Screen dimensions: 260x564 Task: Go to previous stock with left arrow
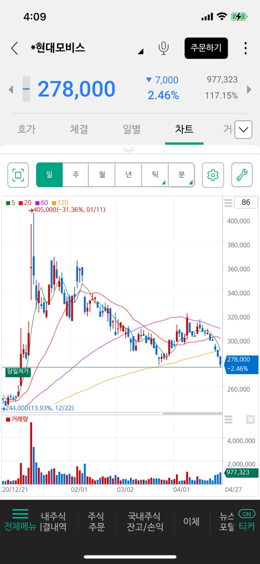[11, 90]
